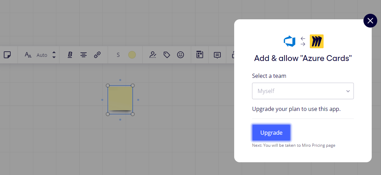Screen dimensions: 381x175
Task: Click the 'Select a team' label
Action: (x=269, y=76)
